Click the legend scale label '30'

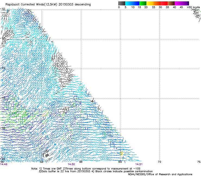pos(160,7)
